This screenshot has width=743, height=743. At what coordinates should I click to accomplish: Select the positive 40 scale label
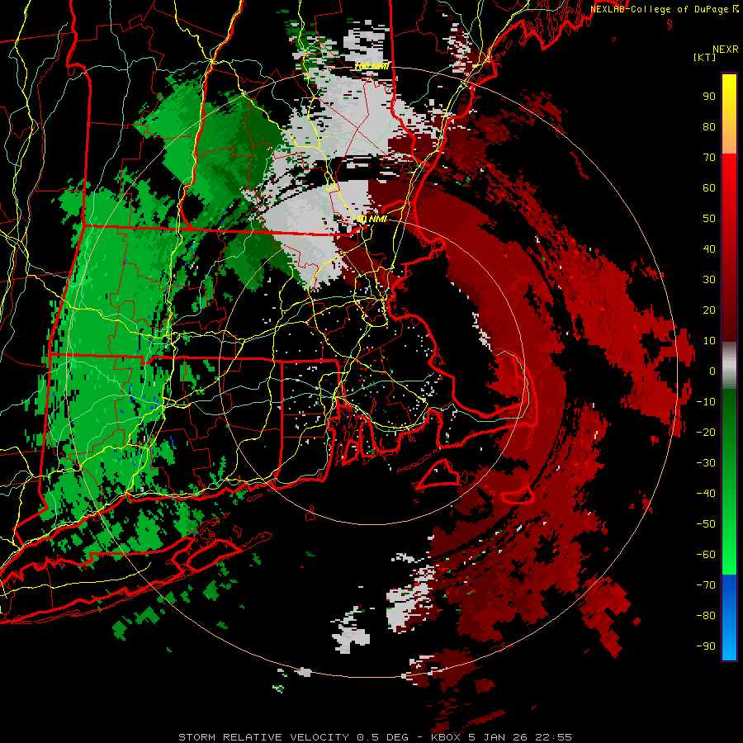[x=709, y=248]
